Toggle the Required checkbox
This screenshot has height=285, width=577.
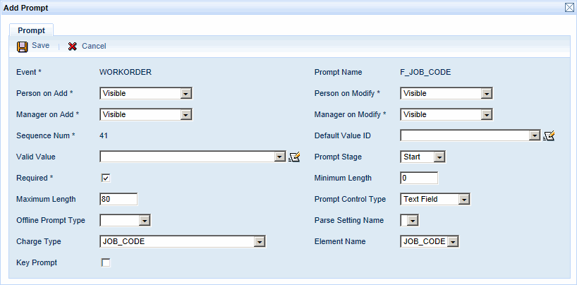tap(106, 178)
